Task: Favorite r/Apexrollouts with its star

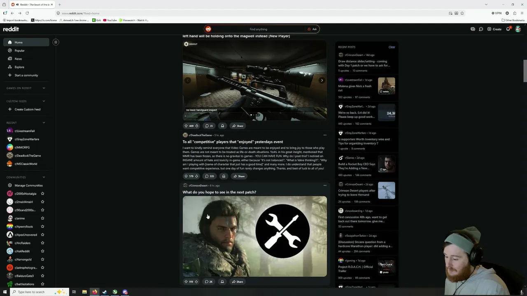Action: pos(42,227)
